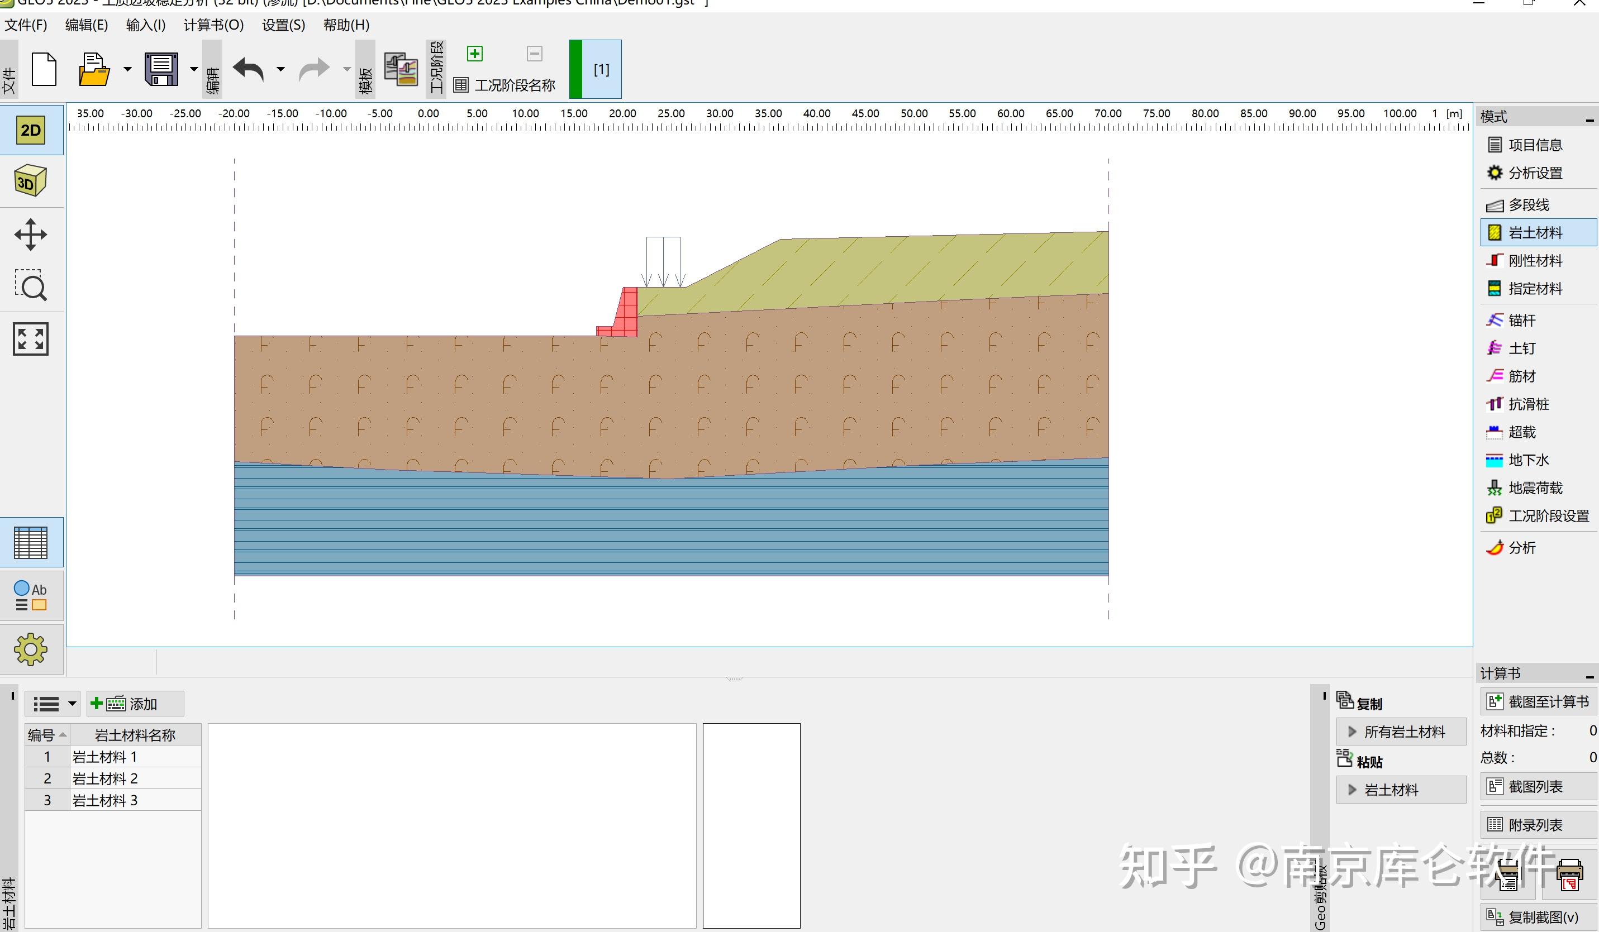1599x932 pixels.
Task: Expand the 所有岩土材料 copy option
Action: [x=1401, y=732]
